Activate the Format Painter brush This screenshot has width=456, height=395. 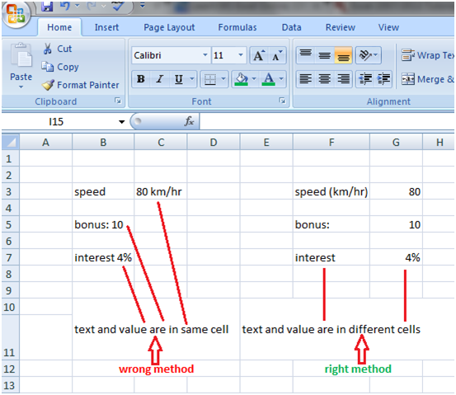(48, 85)
